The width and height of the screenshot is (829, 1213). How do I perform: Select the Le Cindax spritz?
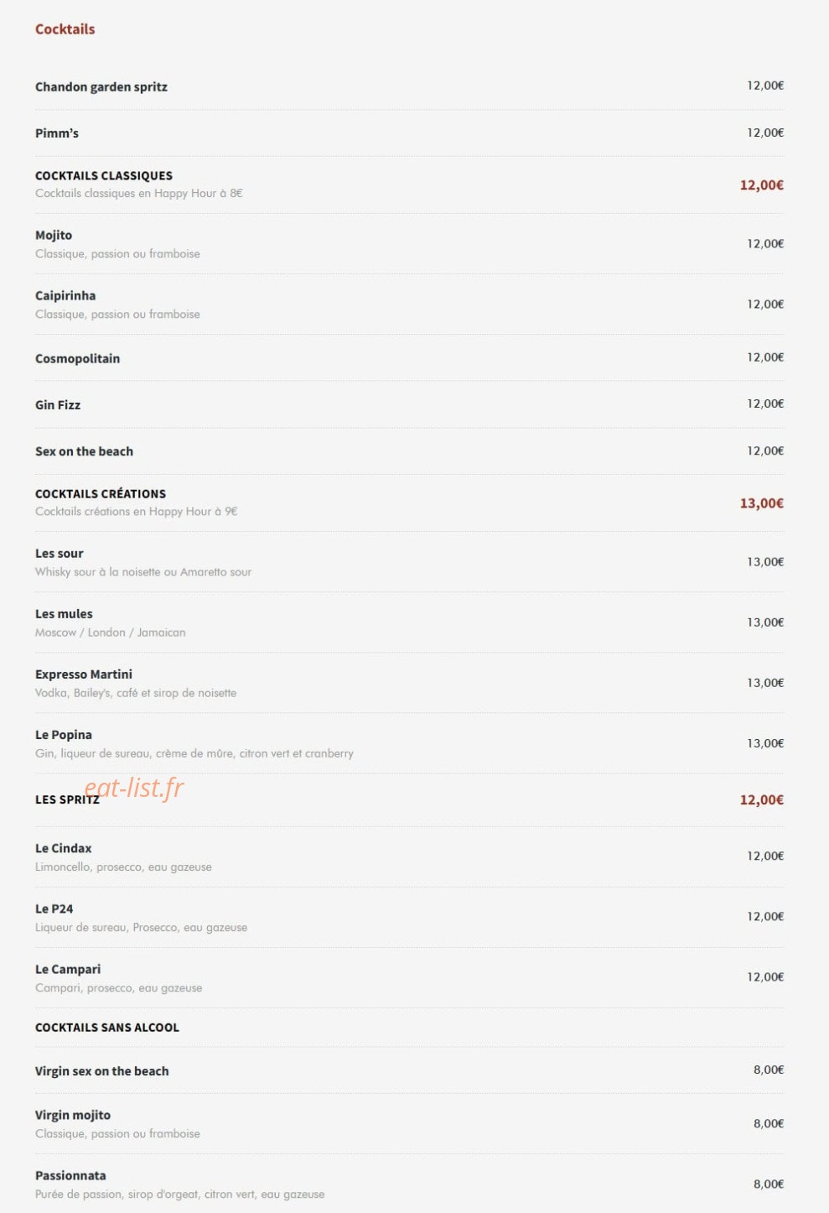point(64,848)
